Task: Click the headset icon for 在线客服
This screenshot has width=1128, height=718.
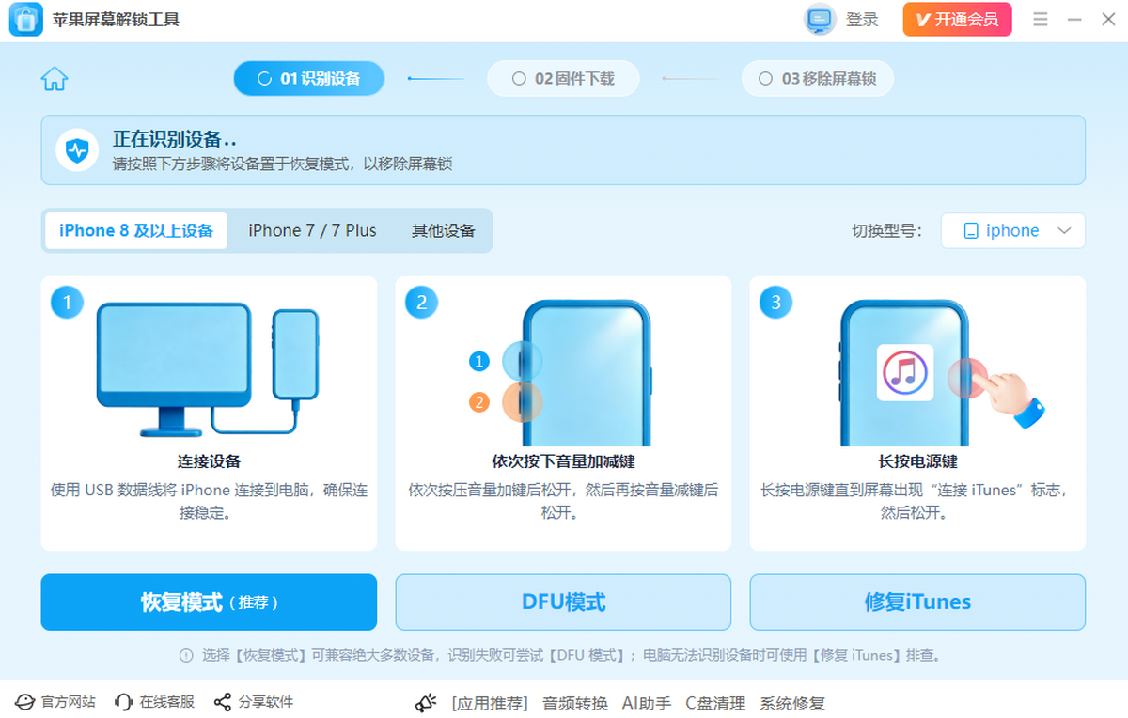Action: [123, 702]
